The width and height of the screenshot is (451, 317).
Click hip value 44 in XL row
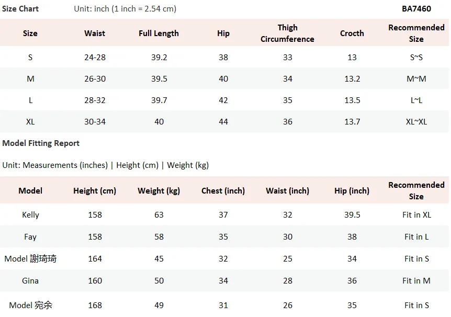[223, 122]
